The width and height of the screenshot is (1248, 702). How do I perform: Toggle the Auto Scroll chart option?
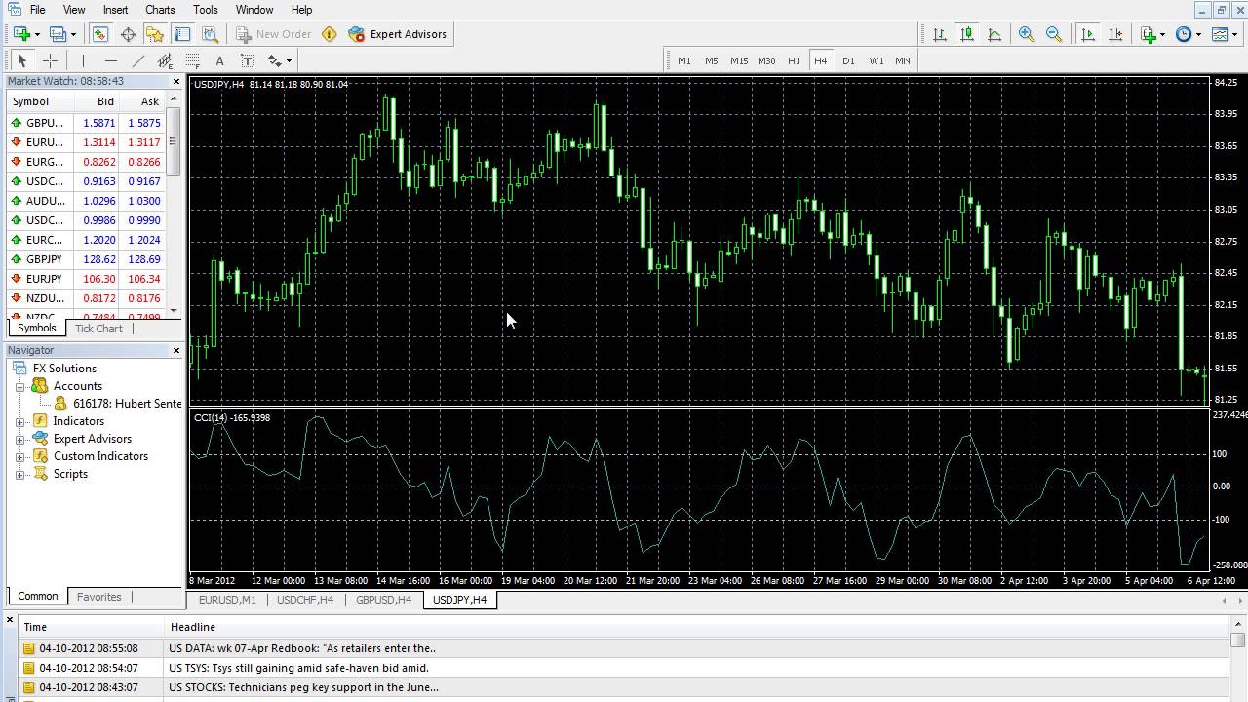(1088, 34)
